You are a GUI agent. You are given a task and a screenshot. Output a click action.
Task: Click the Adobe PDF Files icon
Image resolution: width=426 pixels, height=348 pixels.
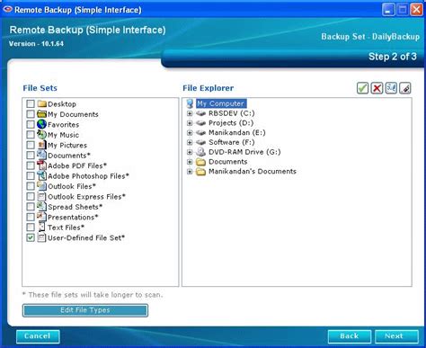(x=42, y=165)
